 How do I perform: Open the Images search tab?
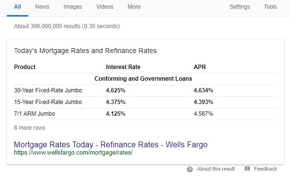[73, 7]
